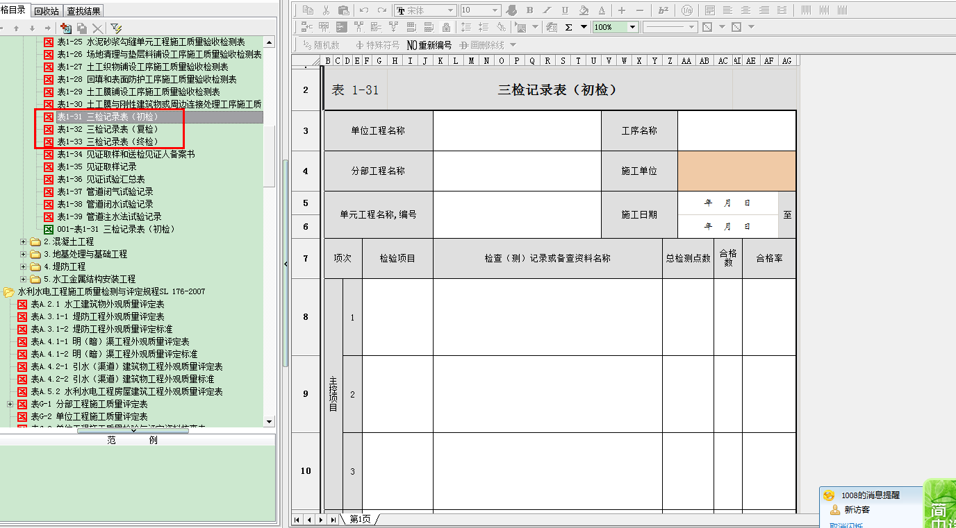
Task: Open the font name dropdown showing 宋体
Action: (x=450, y=10)
